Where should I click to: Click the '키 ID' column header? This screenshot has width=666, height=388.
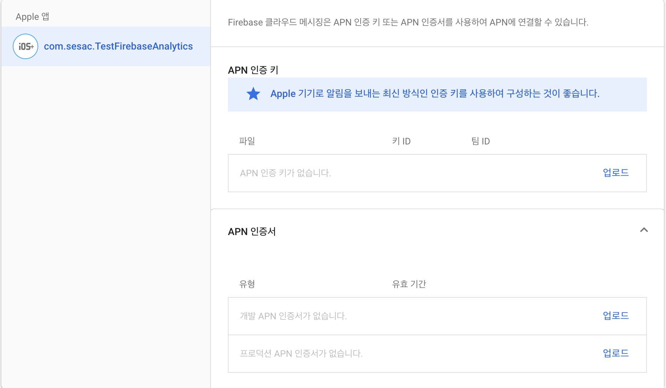click(401, 141)
